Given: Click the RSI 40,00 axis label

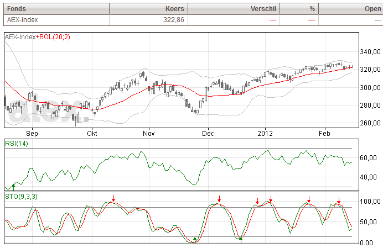Looking at the screenshot, I should 369,177.
